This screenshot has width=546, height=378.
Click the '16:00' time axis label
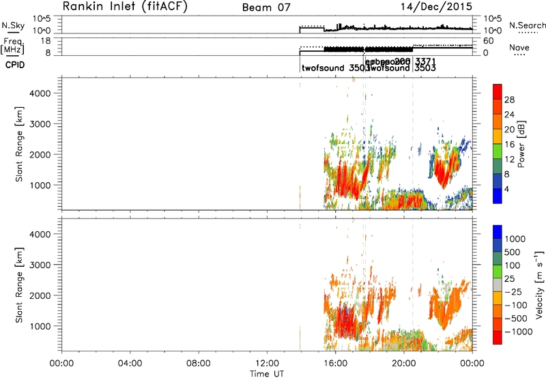coord(335,364)
